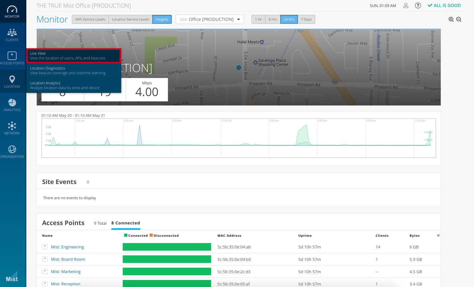Screen dimensions: 474x287
Task: Zoom out with the magnifier minus icon
Action: pos(459,20)
